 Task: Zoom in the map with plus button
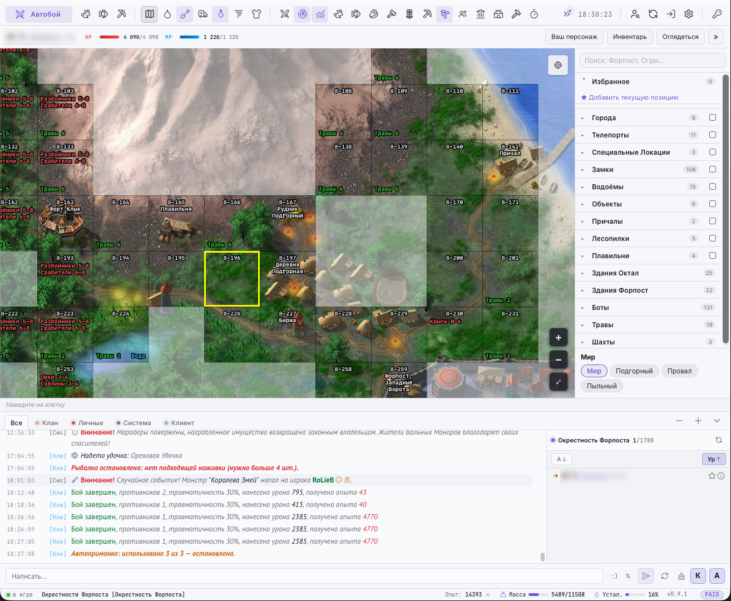pos(559,338)
